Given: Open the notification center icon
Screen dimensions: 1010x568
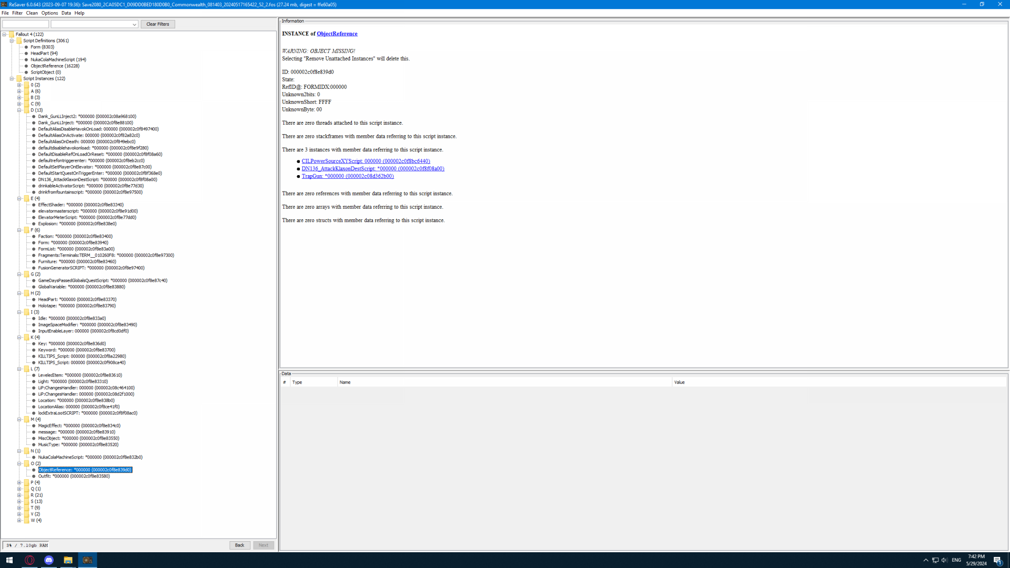Looking at the screenshot, I should (997, 560).
